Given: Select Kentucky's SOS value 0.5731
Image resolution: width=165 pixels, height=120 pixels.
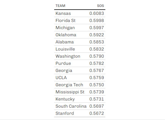Looking at the screenshot, I should [x=97, y=99].
